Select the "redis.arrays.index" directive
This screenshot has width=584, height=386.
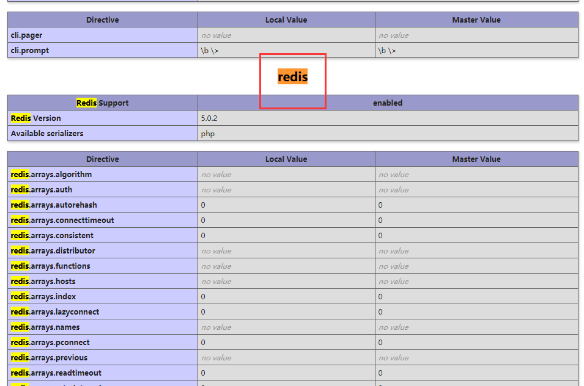point(43,296)
